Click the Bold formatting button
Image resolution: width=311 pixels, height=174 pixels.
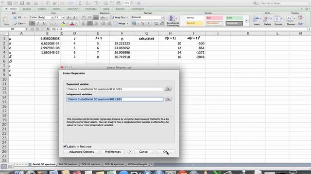[x=32, y=23]
